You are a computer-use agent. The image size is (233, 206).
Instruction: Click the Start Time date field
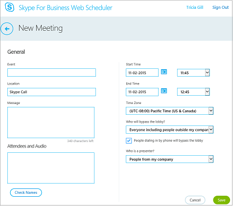142,73
